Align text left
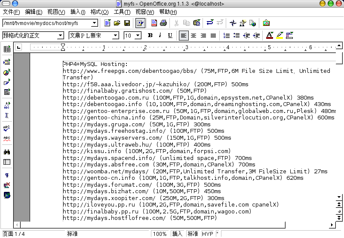The image size is (344, 238). 184,35
